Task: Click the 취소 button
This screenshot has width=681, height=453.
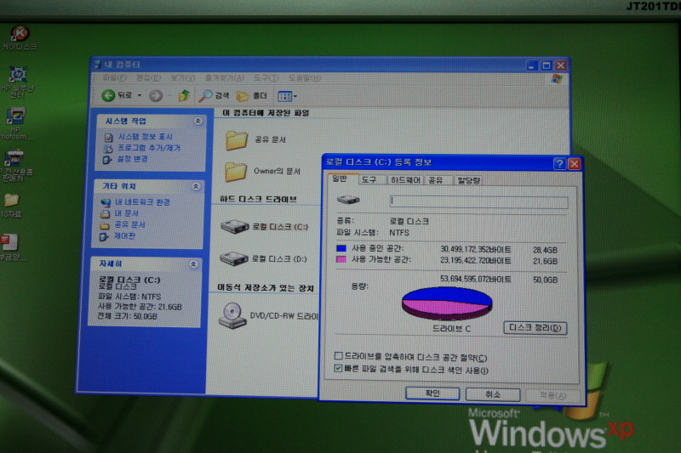Action: point(493,394)
